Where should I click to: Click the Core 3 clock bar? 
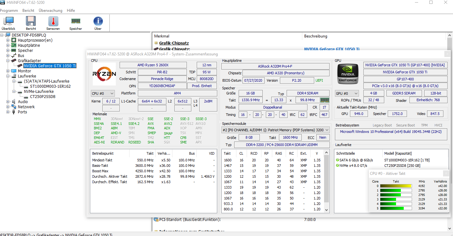coord(396,199)
